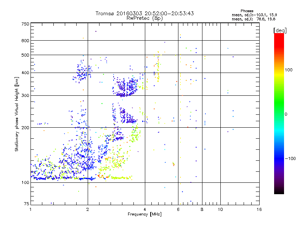This screenshot has height=228, width=305.
Task: Click the y-axis label '500'
Action: pyautogui.click(x=25, y=55)
